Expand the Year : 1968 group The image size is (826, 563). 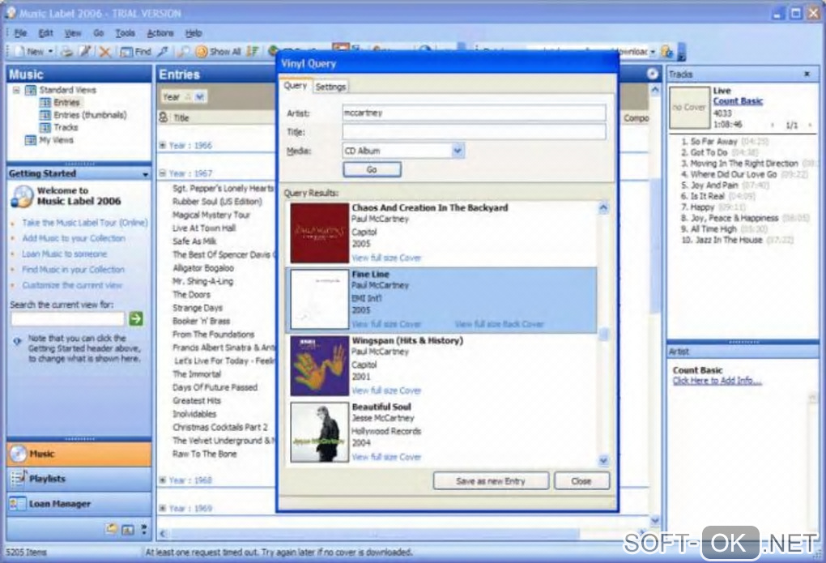coord(163,480)
